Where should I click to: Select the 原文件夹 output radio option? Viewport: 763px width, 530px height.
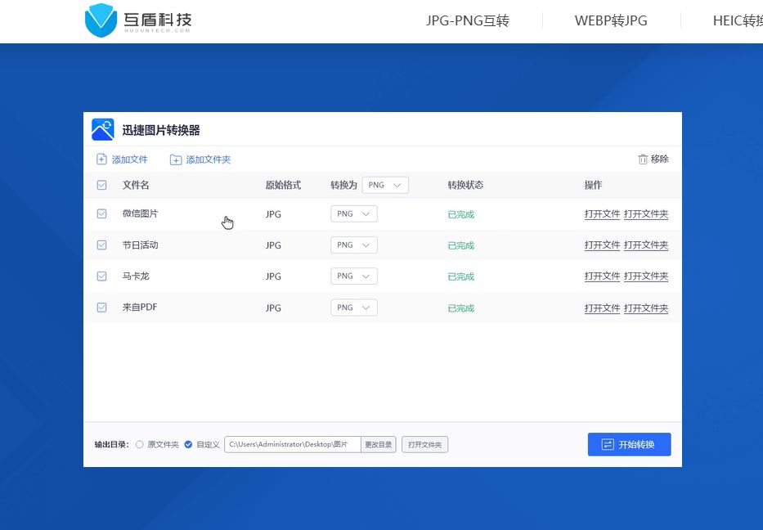(140, 444)
